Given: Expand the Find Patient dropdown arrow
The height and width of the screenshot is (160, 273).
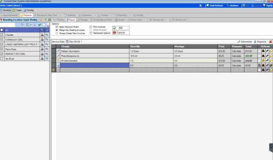Looking at the screenshot, I should [x=225, y=6].
